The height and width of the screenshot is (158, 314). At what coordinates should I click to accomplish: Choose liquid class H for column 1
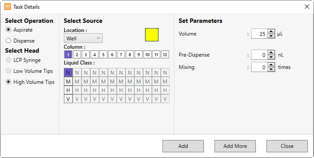click(68, 90)
